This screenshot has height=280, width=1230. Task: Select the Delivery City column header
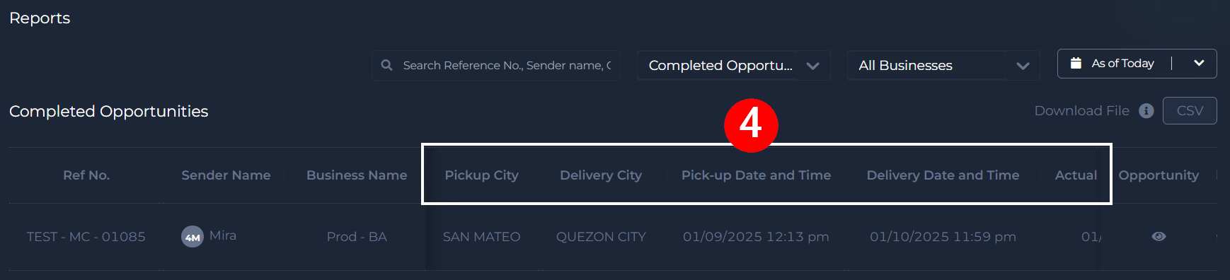pos(601,175)
